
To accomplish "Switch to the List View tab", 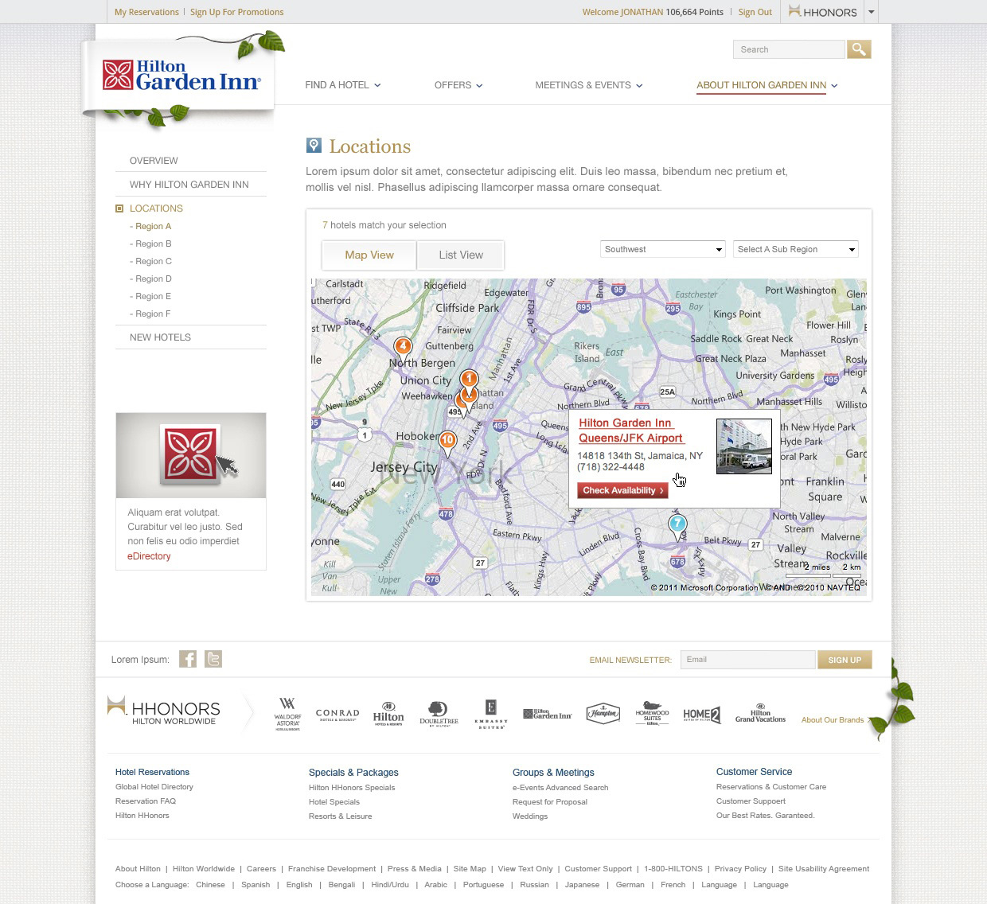I will 461,255.
